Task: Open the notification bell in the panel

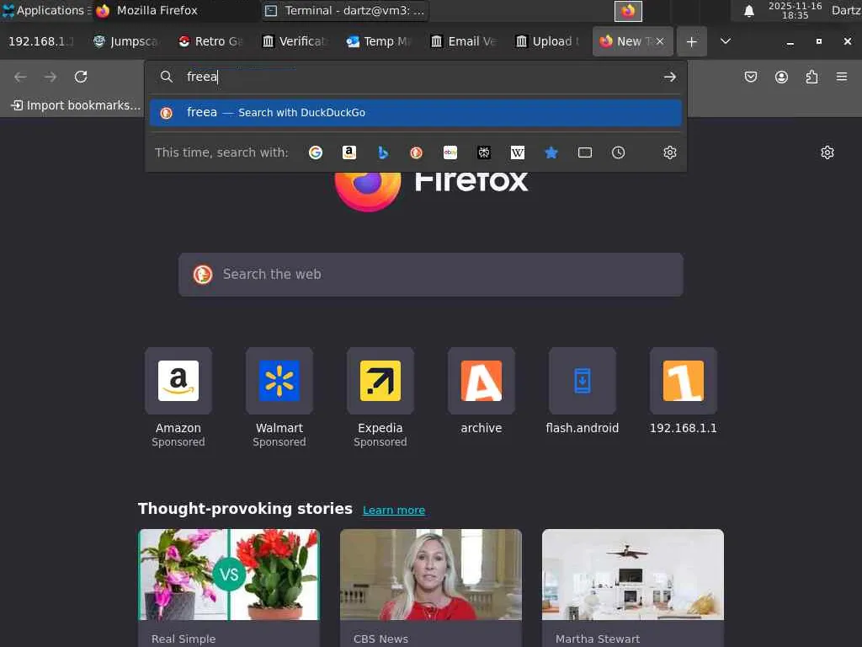Action: [748, 11]
